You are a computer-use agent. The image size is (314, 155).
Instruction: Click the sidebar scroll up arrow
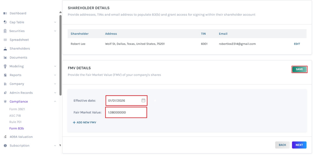point(60,12)
